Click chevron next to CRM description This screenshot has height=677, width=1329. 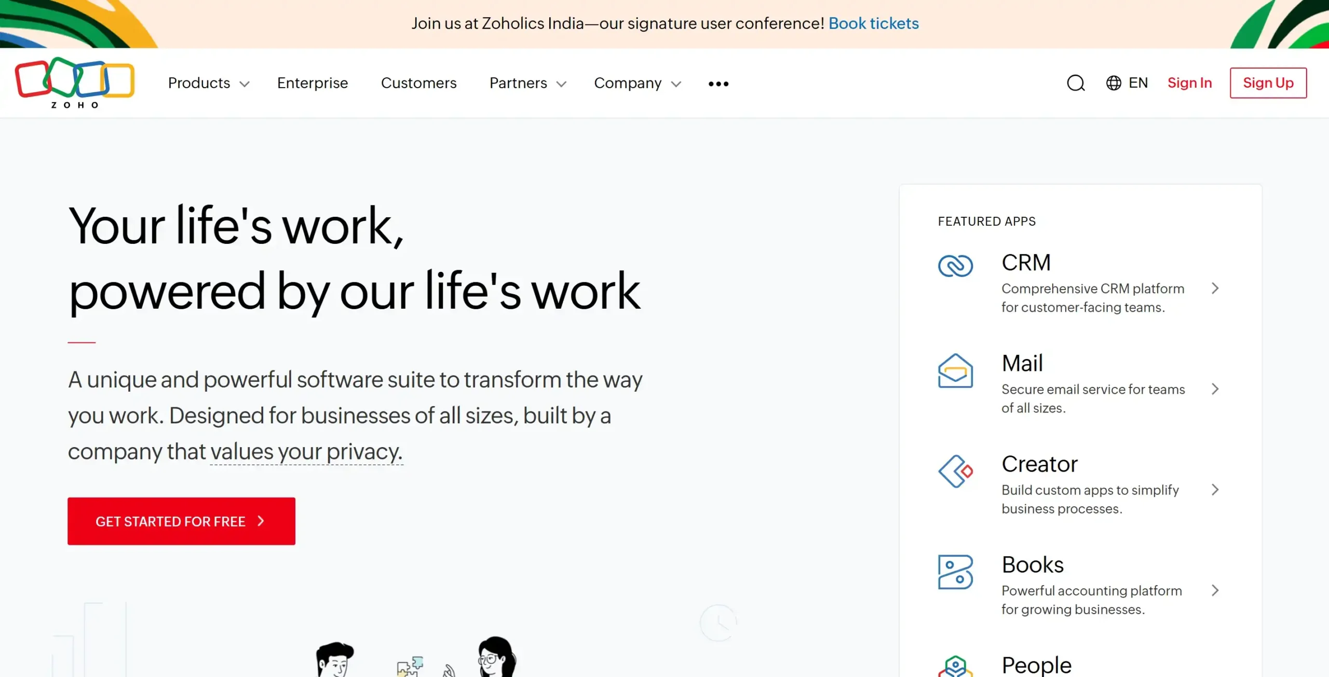1215,288
